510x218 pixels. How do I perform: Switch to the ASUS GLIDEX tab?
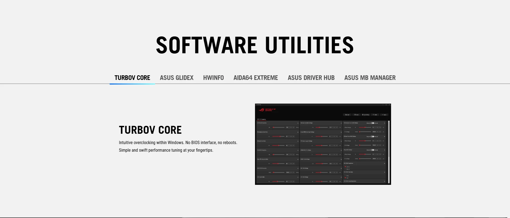tap(177, 78)
